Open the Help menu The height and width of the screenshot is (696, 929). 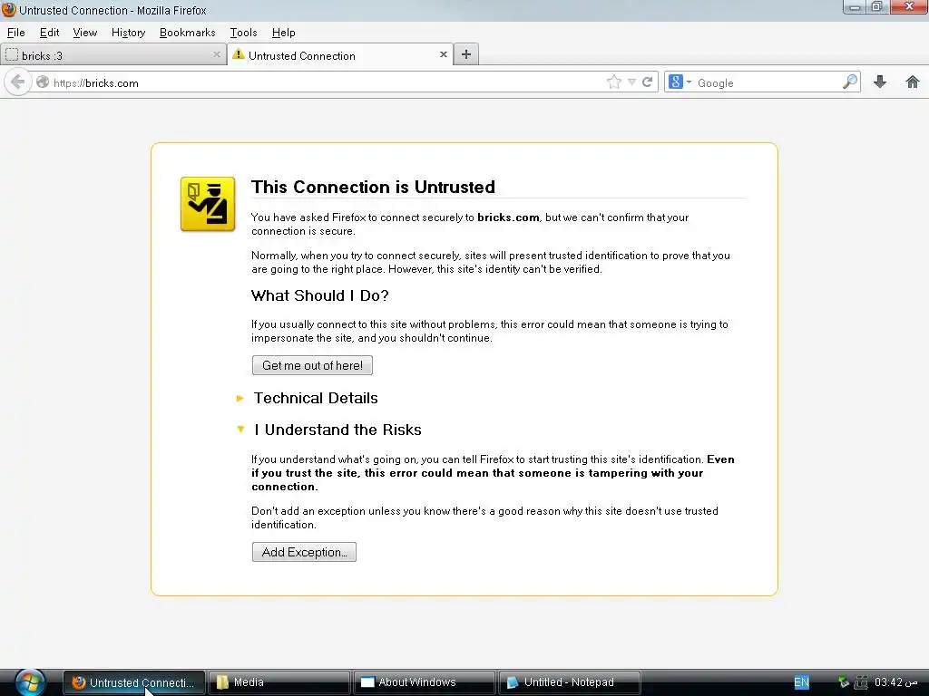click(x=283, y=33)
